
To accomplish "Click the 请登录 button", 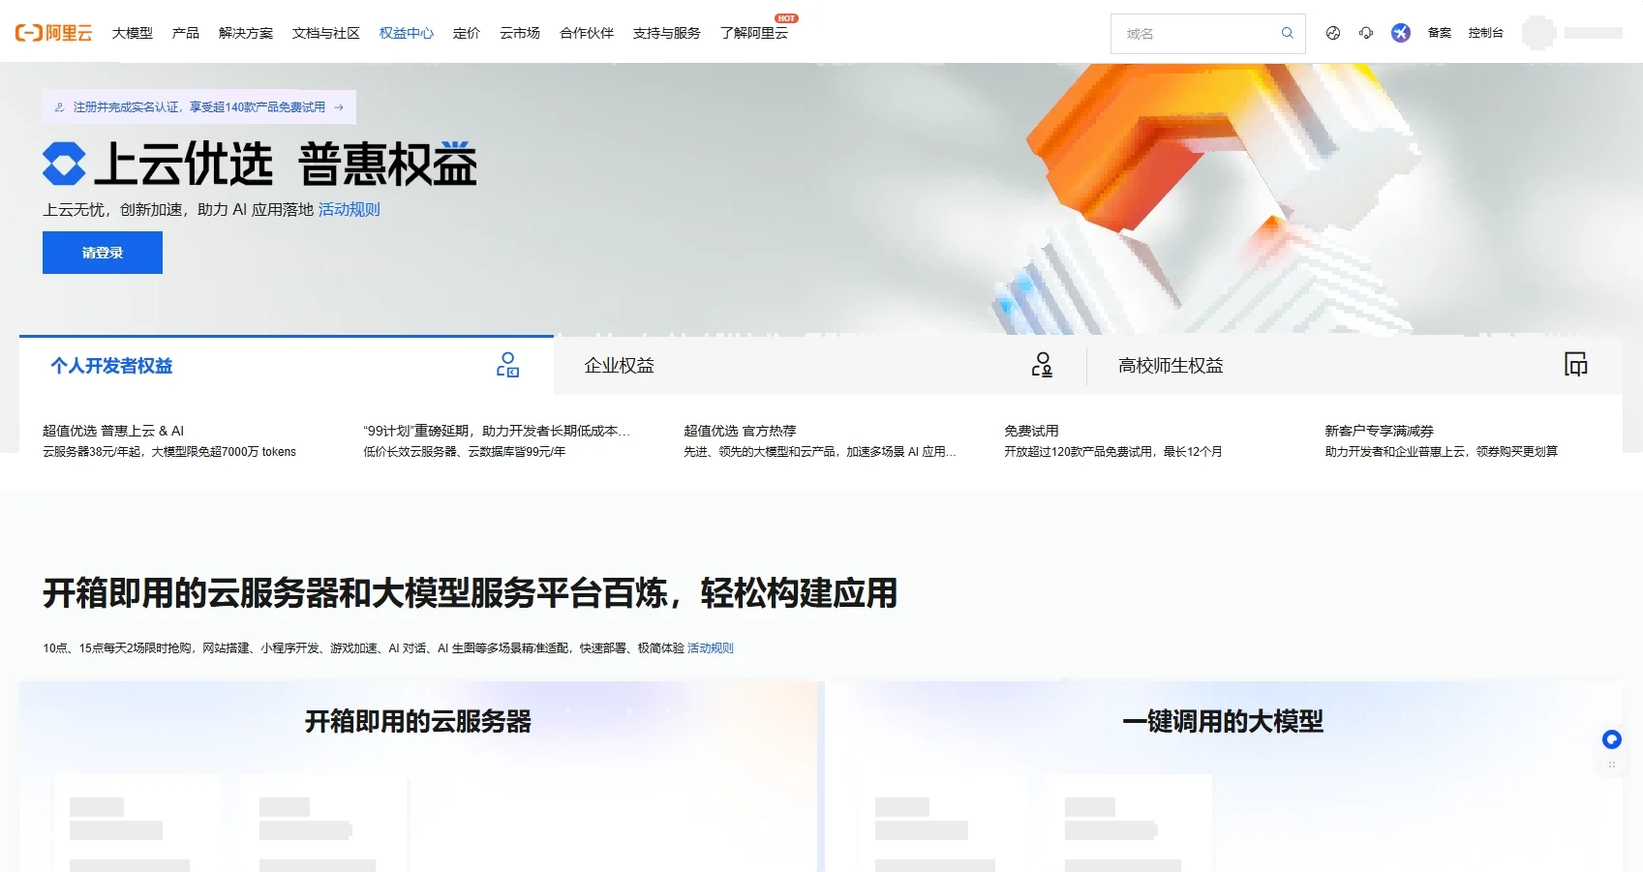I will click(103, 253).
